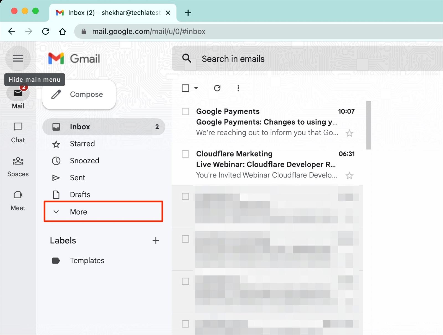The width and height of the screenshot is (443, 335).
Task: Star the Cloudflare Marketing email
Action: coord(349,175)
